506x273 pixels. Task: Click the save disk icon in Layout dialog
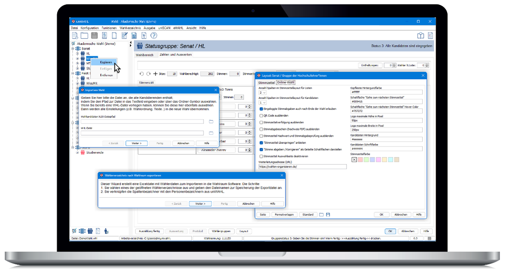[x=328, y=215]
